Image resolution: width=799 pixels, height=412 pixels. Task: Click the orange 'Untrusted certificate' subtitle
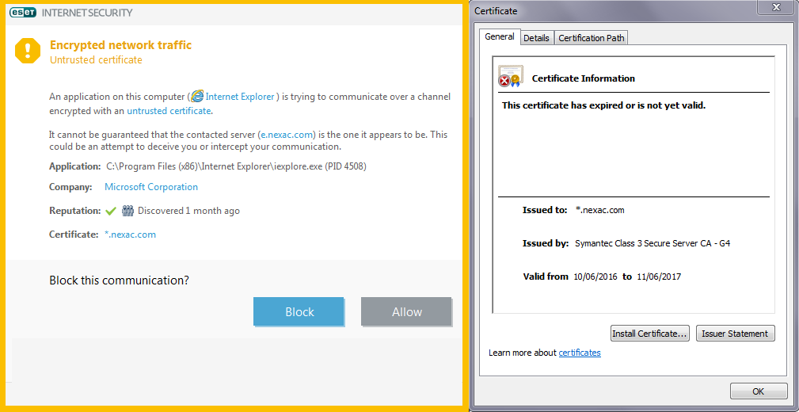click(x=96, y=60)
